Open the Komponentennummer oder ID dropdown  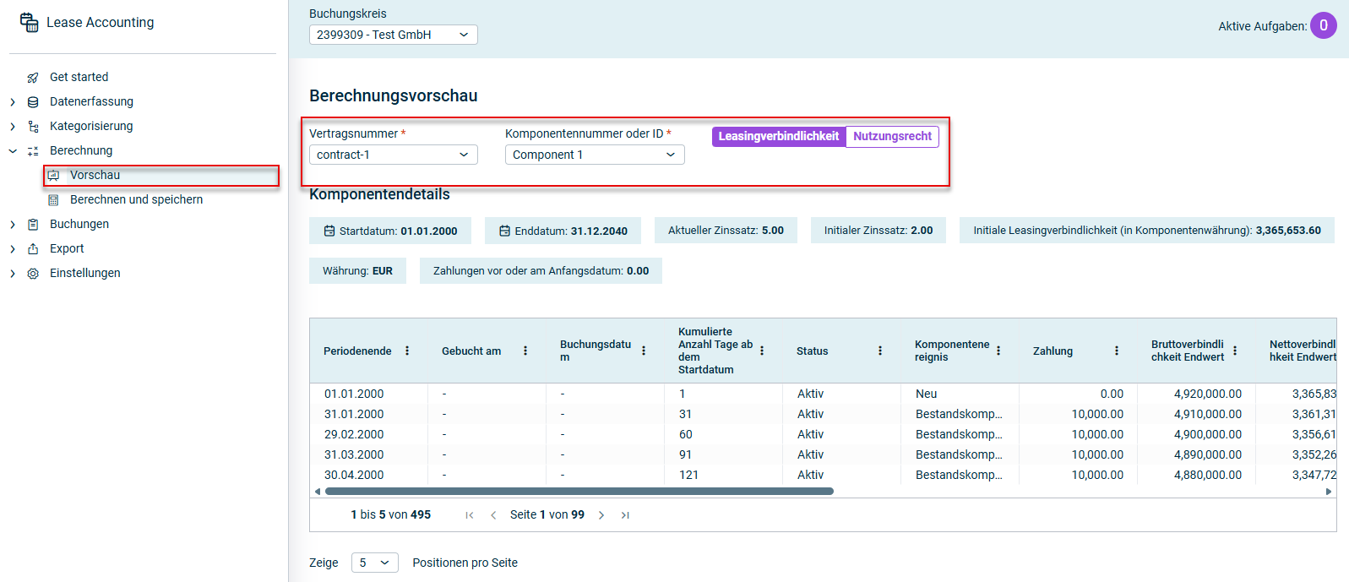coord(595,155)
